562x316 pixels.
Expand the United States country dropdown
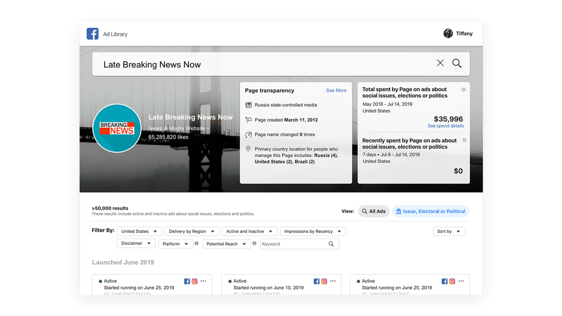pos(139,232)
